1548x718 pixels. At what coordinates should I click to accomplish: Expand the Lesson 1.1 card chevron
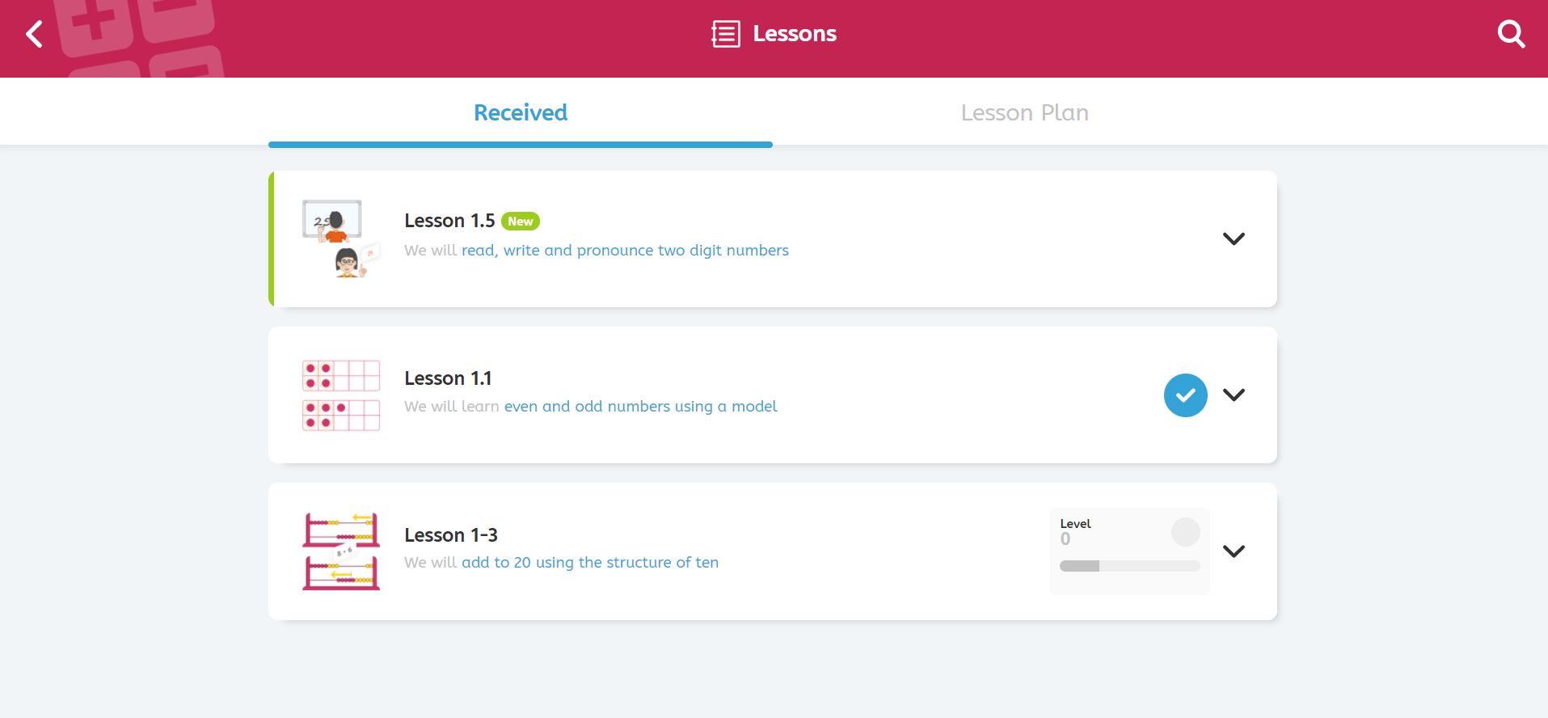click(x=1234, y=395)
